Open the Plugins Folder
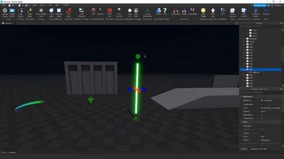The height and width of the screenshot is (159, 284). coord(12,12)
